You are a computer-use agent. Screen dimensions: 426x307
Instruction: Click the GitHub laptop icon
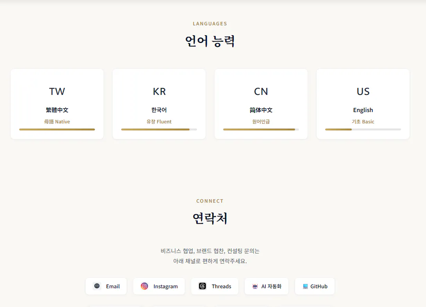[304, 286]
